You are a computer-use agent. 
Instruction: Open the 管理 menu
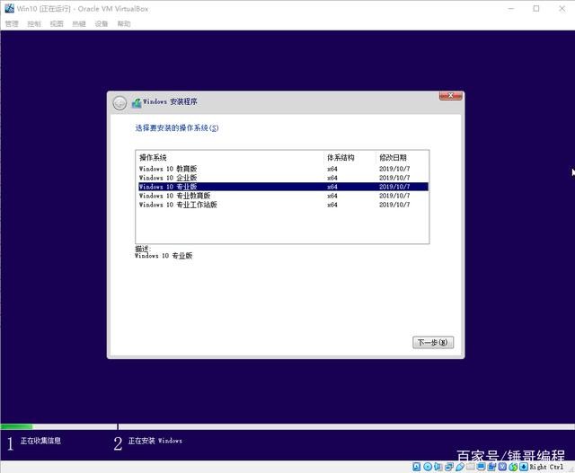(x=12, y=24)
